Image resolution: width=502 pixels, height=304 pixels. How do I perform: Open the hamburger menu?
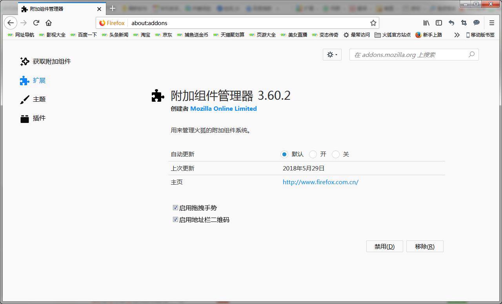491,23
